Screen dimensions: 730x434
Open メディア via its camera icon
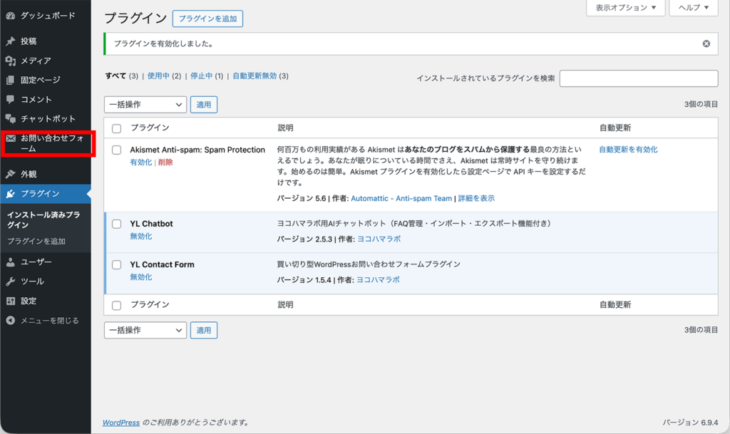coord(9,61)
